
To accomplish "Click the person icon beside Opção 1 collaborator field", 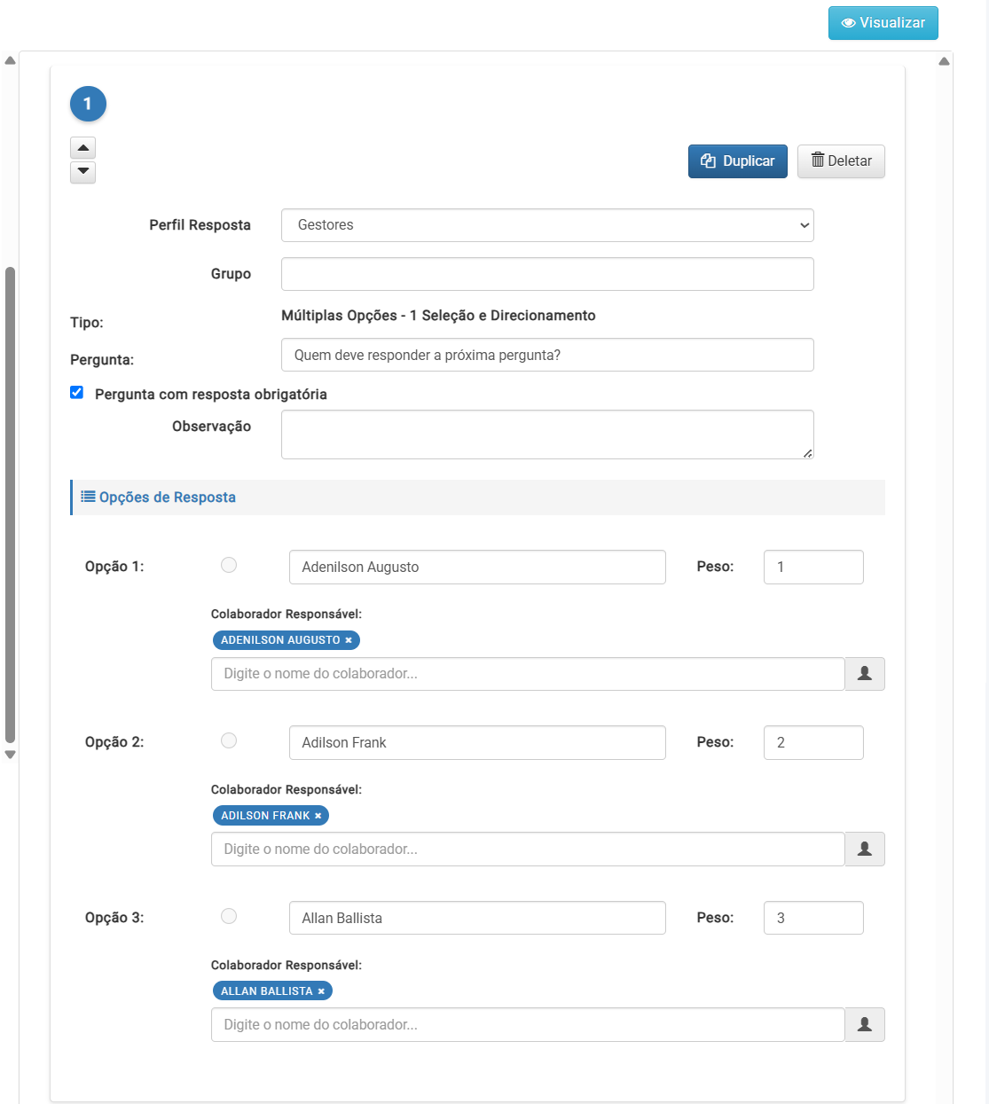I will (x=864, y=674).
